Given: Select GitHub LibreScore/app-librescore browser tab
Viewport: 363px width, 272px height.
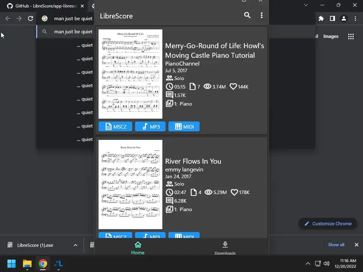Looking at the screenshot, I should [x=46, y=6].
